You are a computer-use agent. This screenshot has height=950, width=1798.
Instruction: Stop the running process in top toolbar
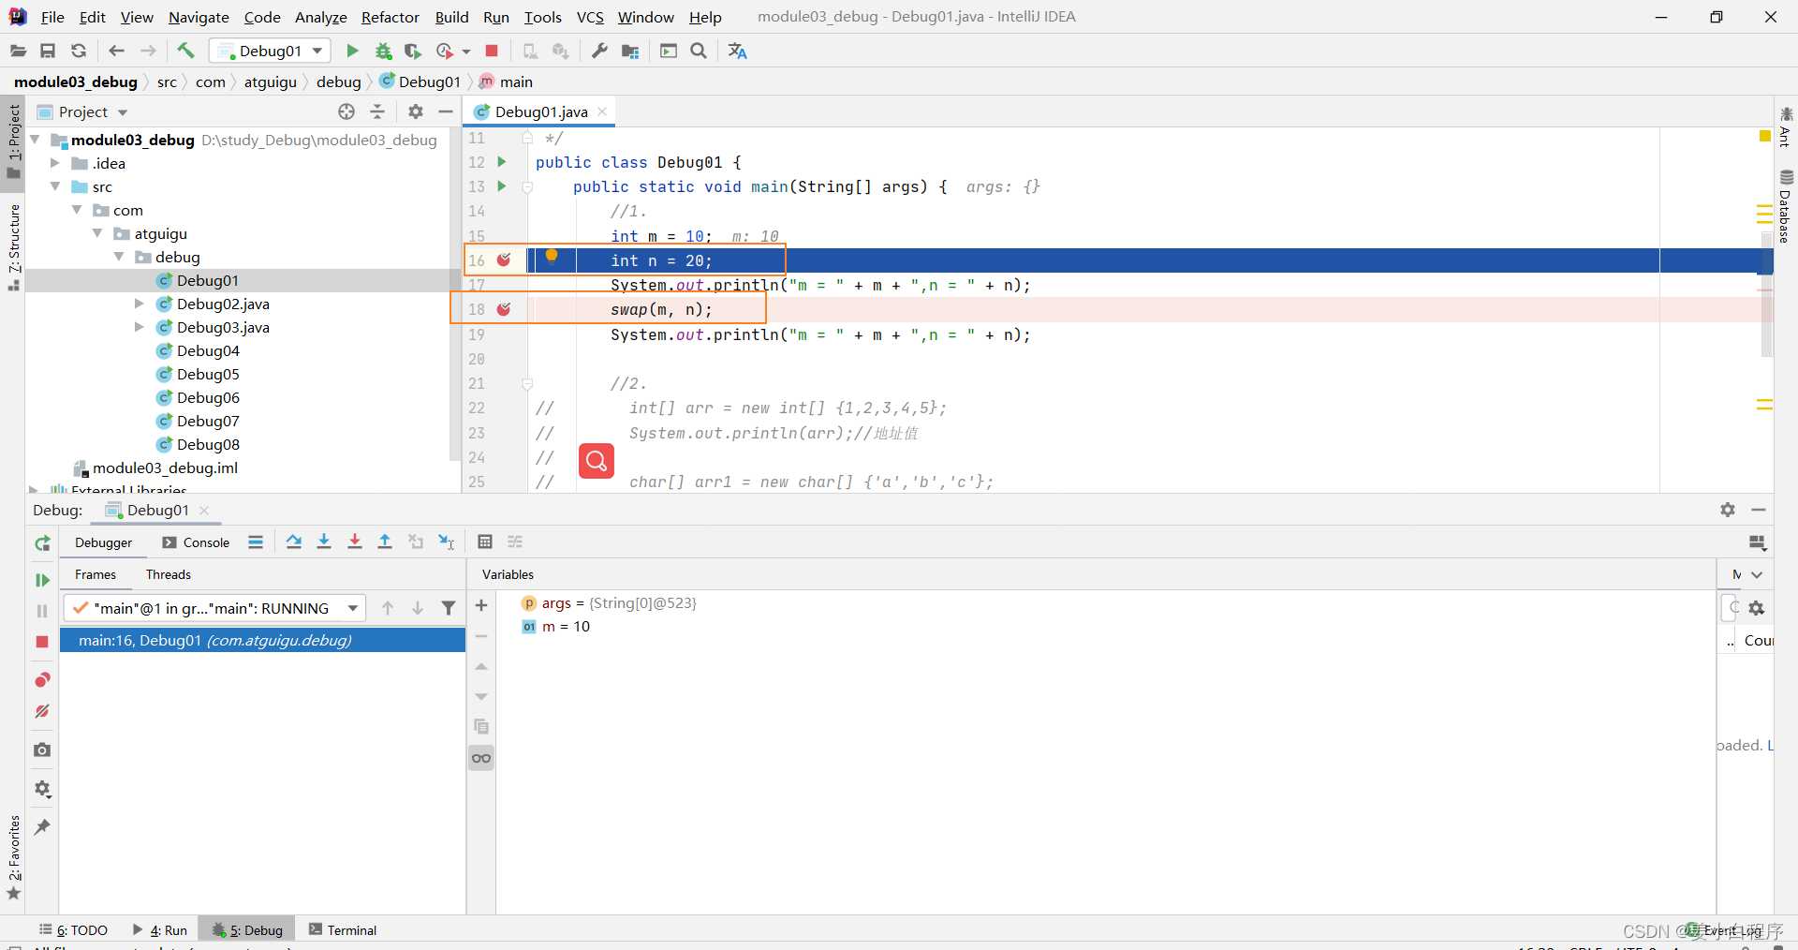coord(492,51)
